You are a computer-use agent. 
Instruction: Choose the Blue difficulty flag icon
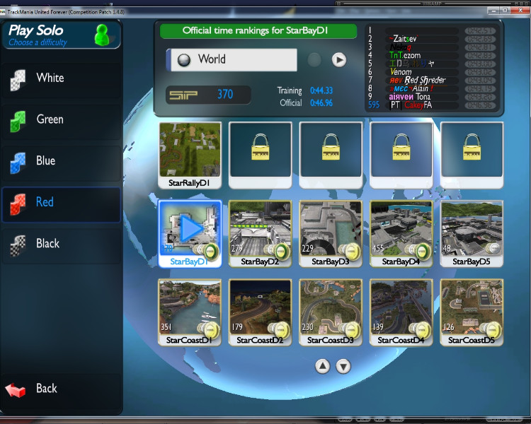tap(18, 163)
